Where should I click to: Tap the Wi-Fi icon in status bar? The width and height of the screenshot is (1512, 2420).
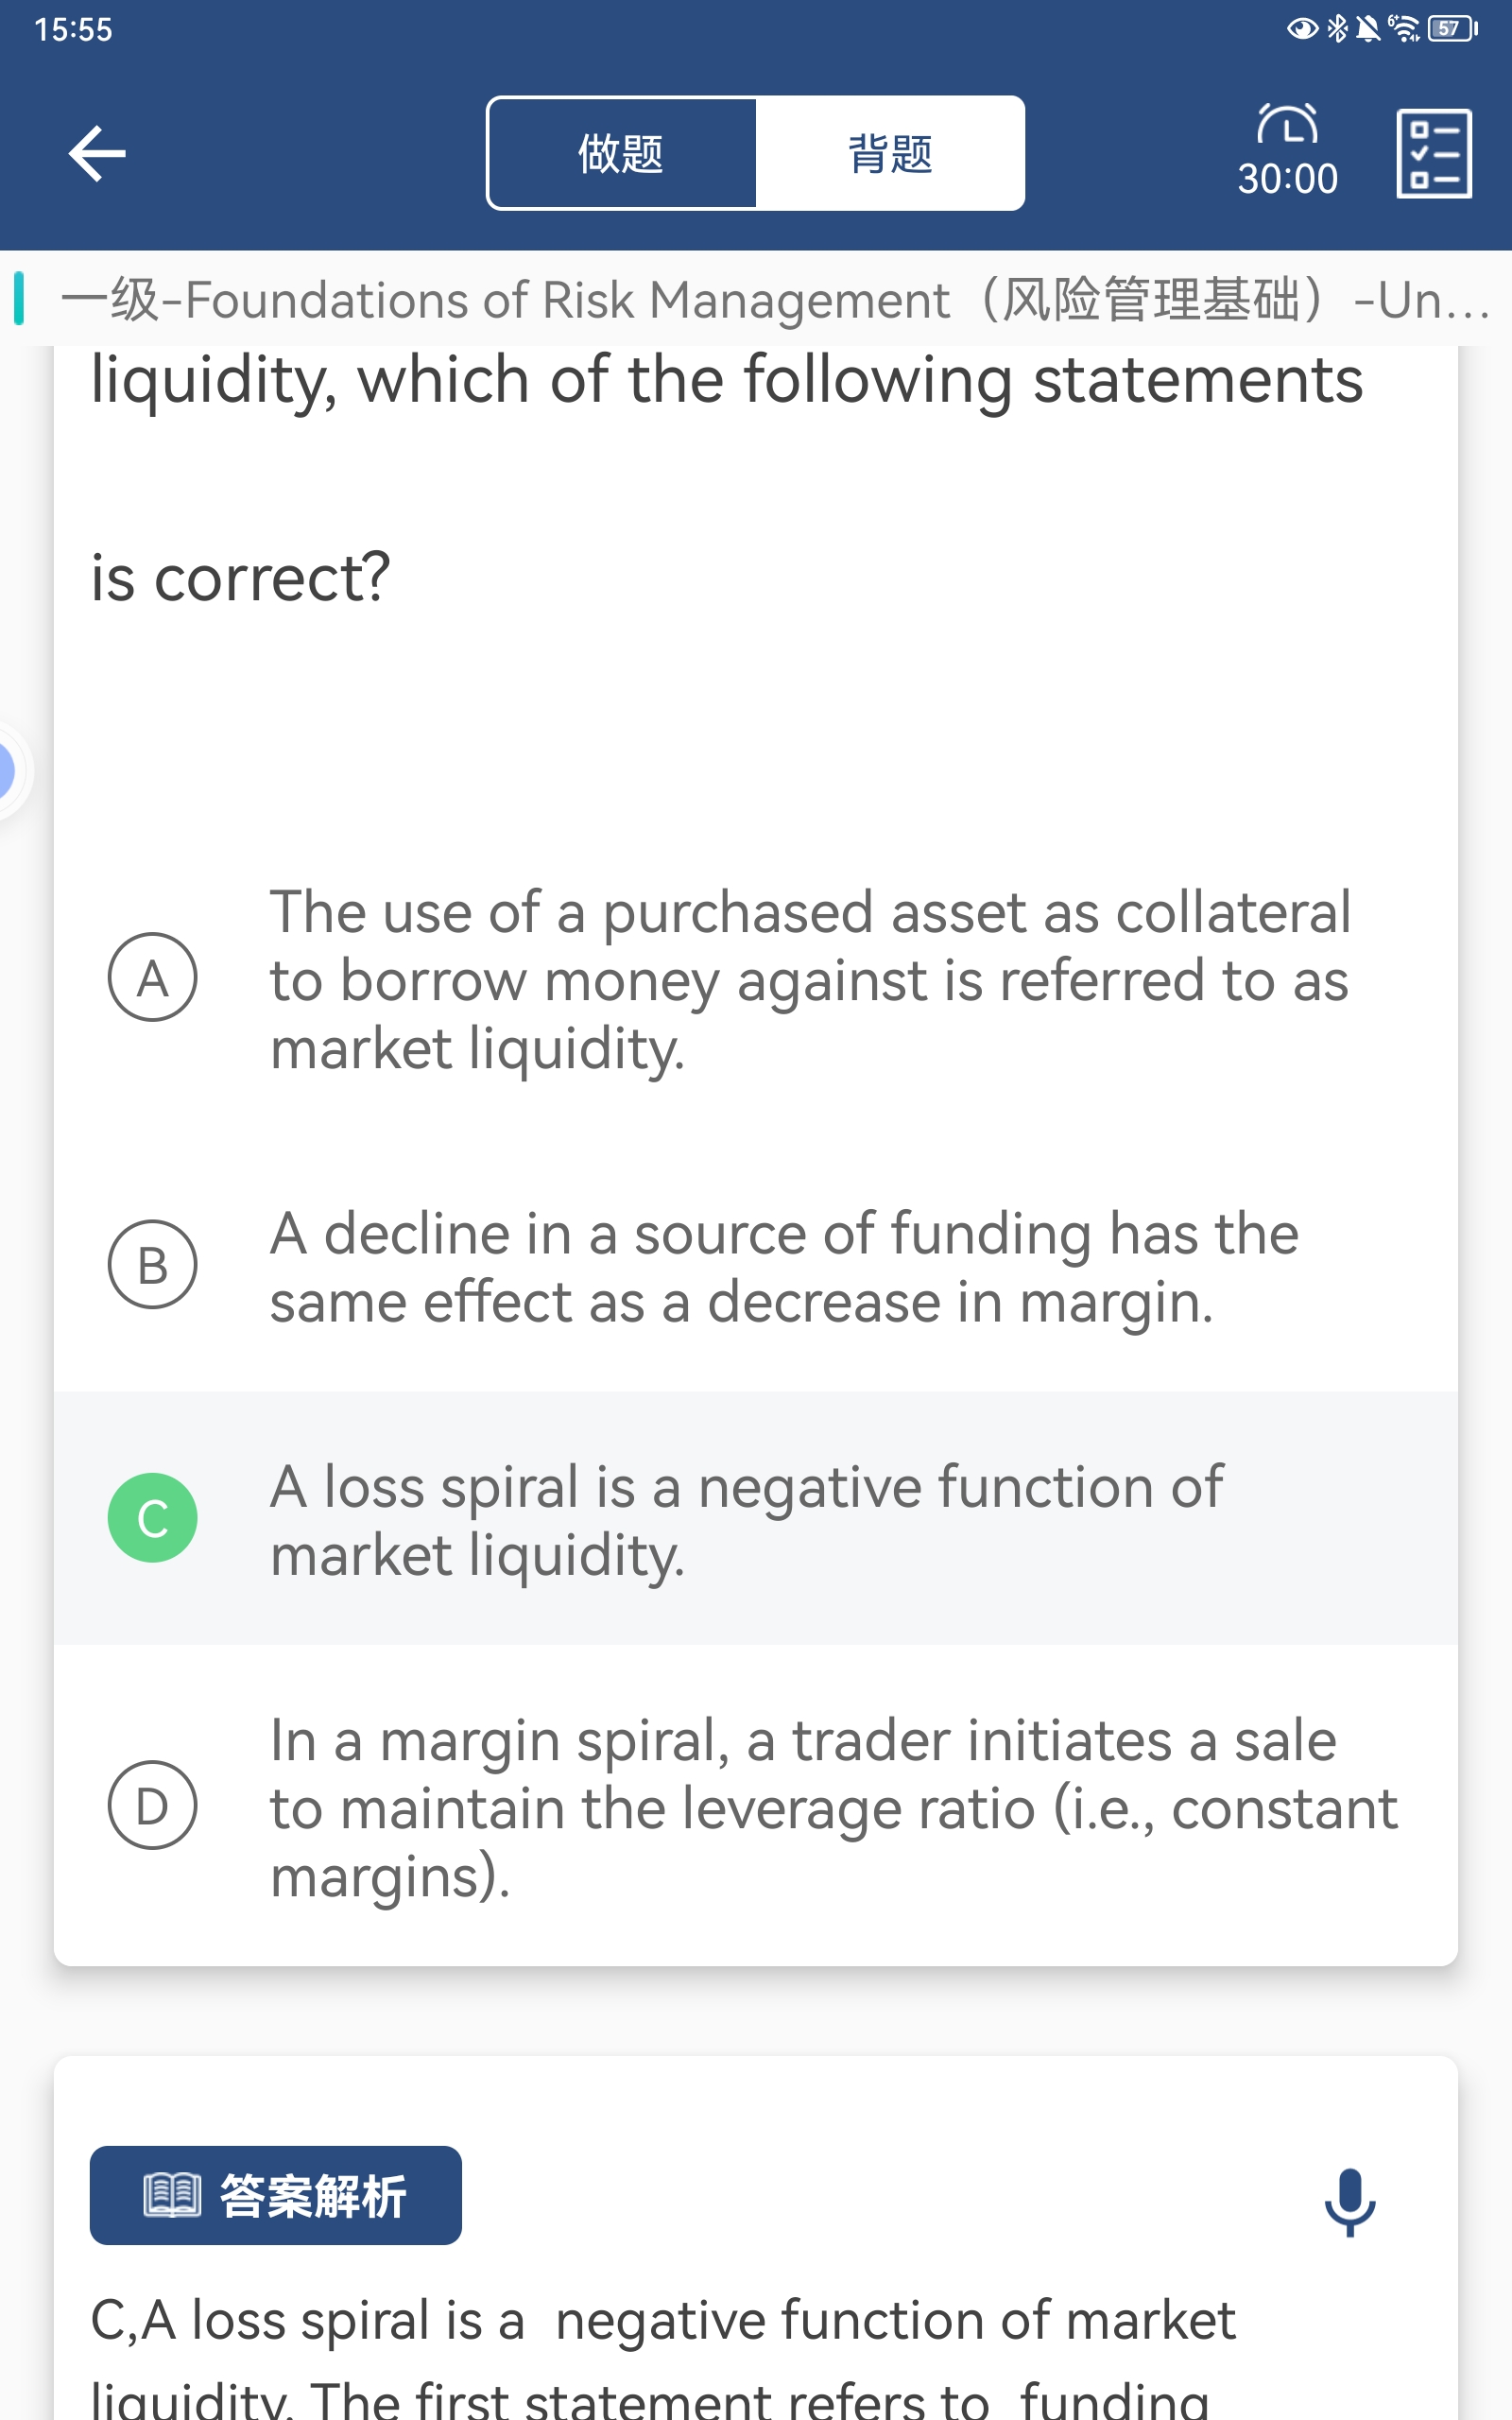coord(1404,29)
